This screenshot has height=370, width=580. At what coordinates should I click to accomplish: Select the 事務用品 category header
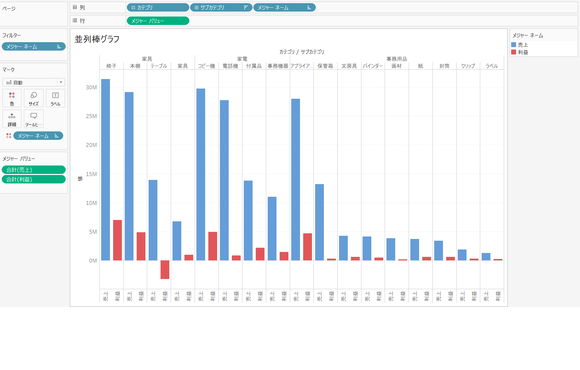point(397,59)
